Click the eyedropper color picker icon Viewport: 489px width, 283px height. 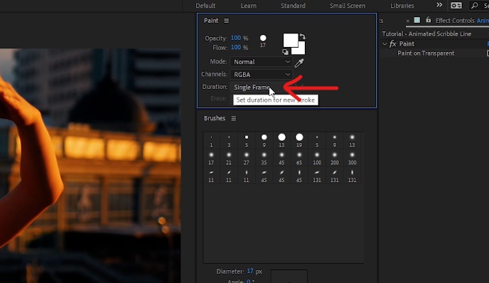[x=299, y=63]
